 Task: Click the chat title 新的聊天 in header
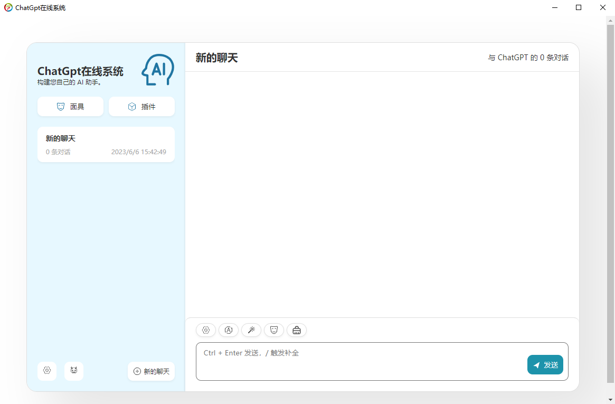click(x=217, y=58)
